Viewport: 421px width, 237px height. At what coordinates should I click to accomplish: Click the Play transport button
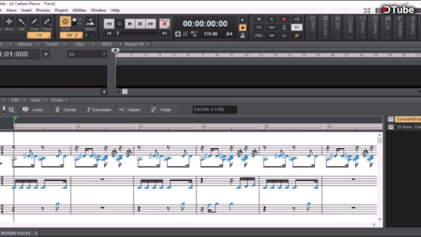click(x=130, y=24)
